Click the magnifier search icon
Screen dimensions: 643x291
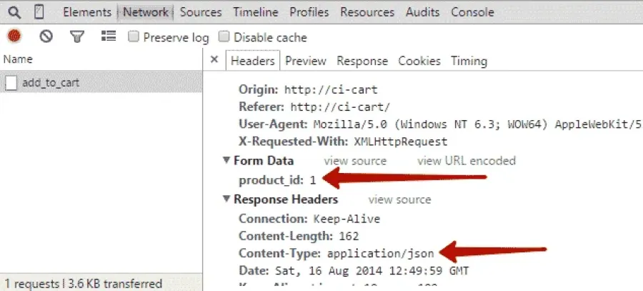(x=14, y=12)
